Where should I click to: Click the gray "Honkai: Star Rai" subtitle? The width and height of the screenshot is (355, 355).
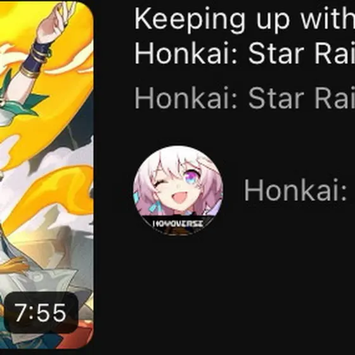[x=245, y=98]
